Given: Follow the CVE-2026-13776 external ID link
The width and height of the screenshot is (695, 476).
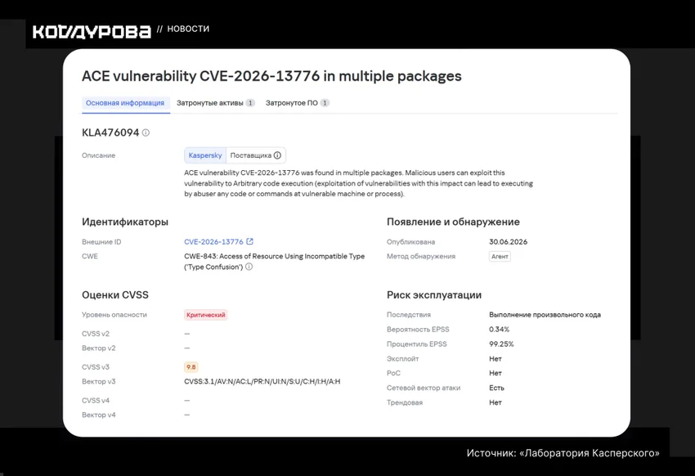Looking at the screenshot, I should 213,241.
